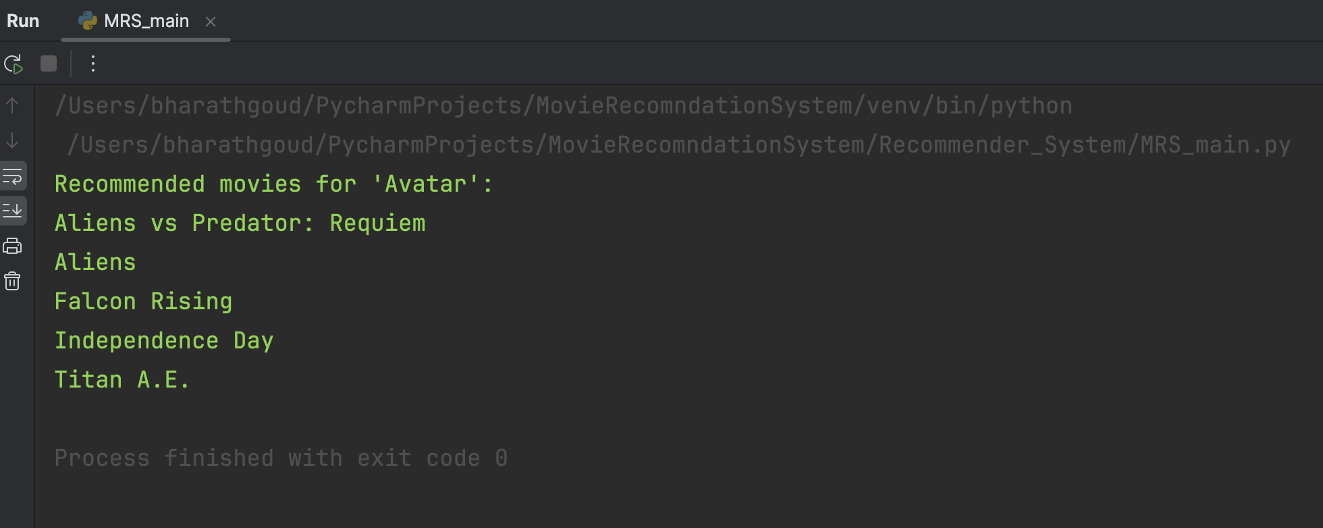Click the "Independence Day" output line

point(164,340)
